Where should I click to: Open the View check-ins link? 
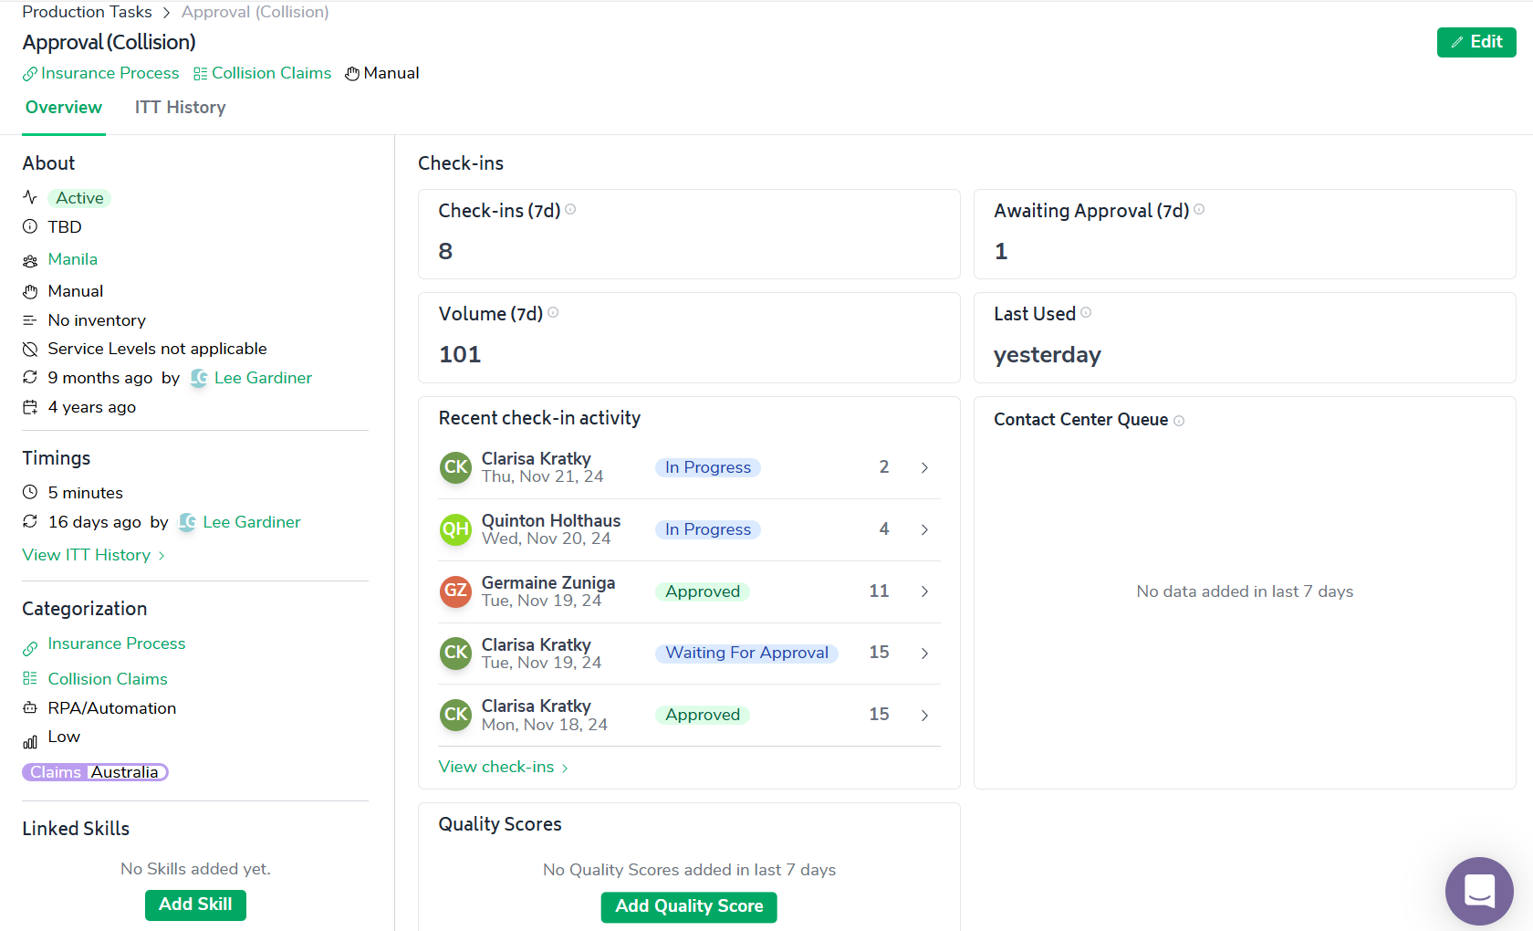click(x=504, y=767)
